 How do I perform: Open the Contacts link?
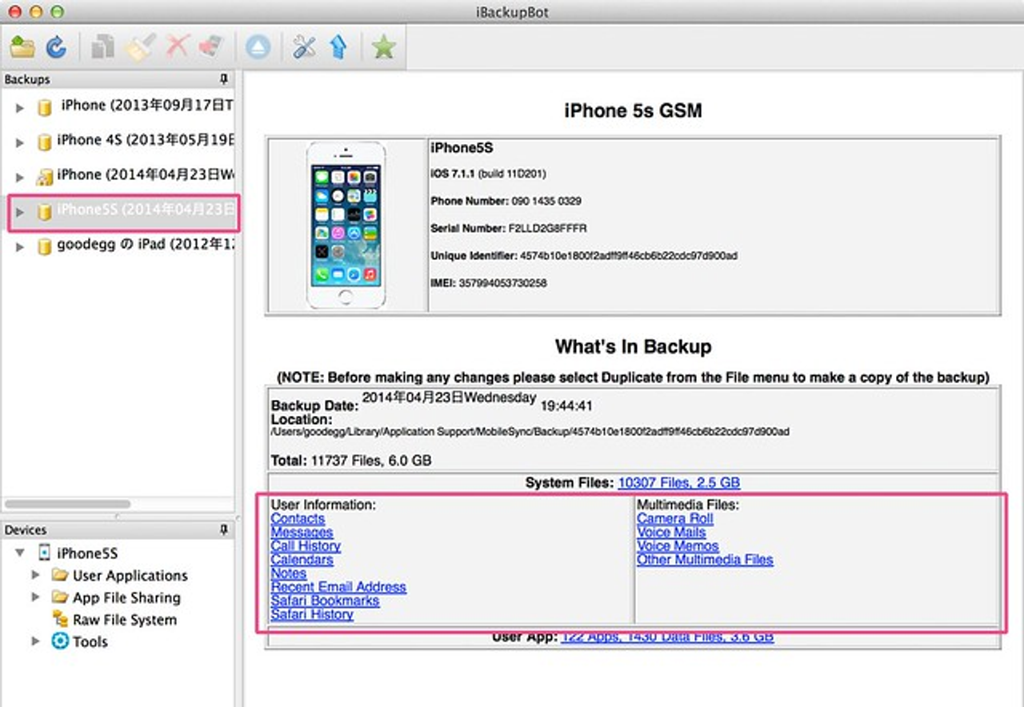[298, 518]
